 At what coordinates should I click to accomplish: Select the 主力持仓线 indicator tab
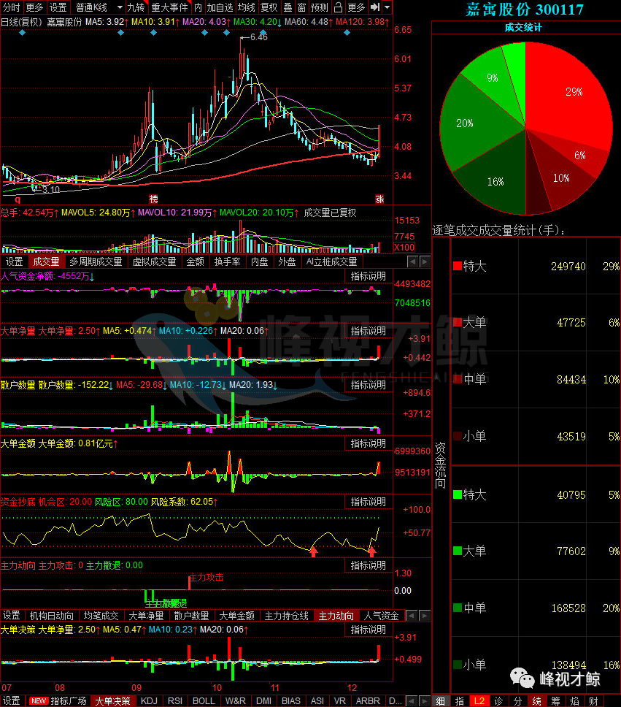point(286,616)
